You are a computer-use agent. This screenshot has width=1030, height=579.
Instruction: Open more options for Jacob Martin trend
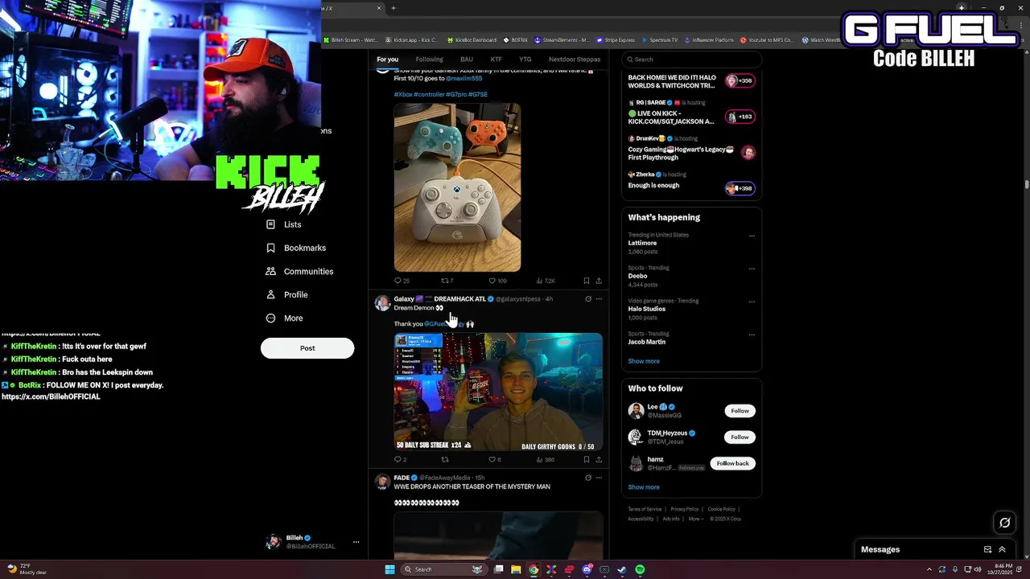(752, 335)
